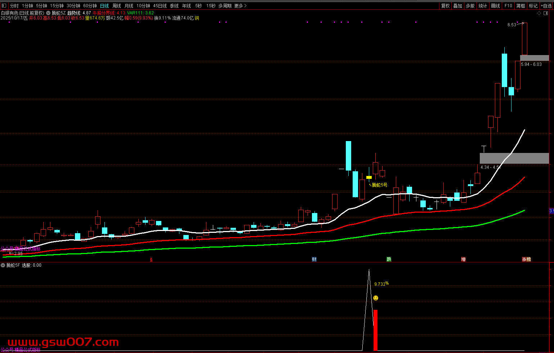Viewport: 554px width, 353px height.
Task: Click the 跌 event marker icon
Action: click(389, 259)
